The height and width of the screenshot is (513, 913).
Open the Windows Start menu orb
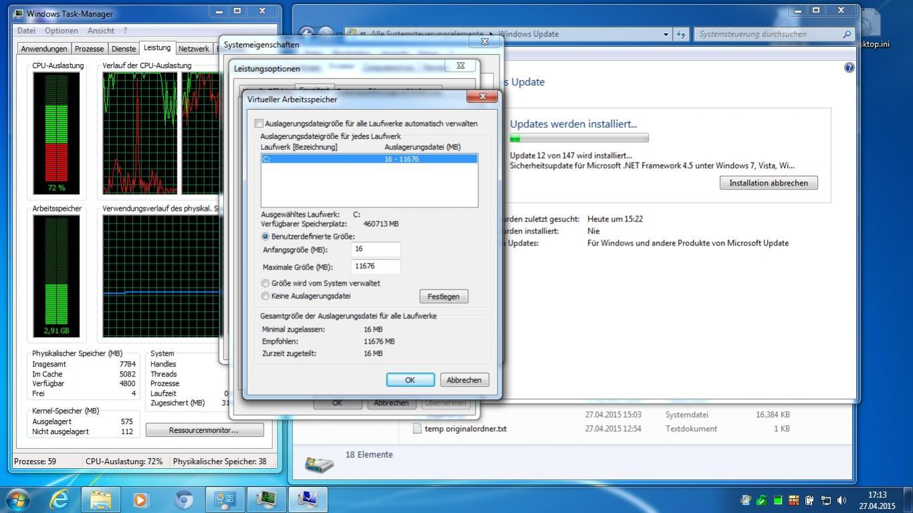click(x=18, y=499)
